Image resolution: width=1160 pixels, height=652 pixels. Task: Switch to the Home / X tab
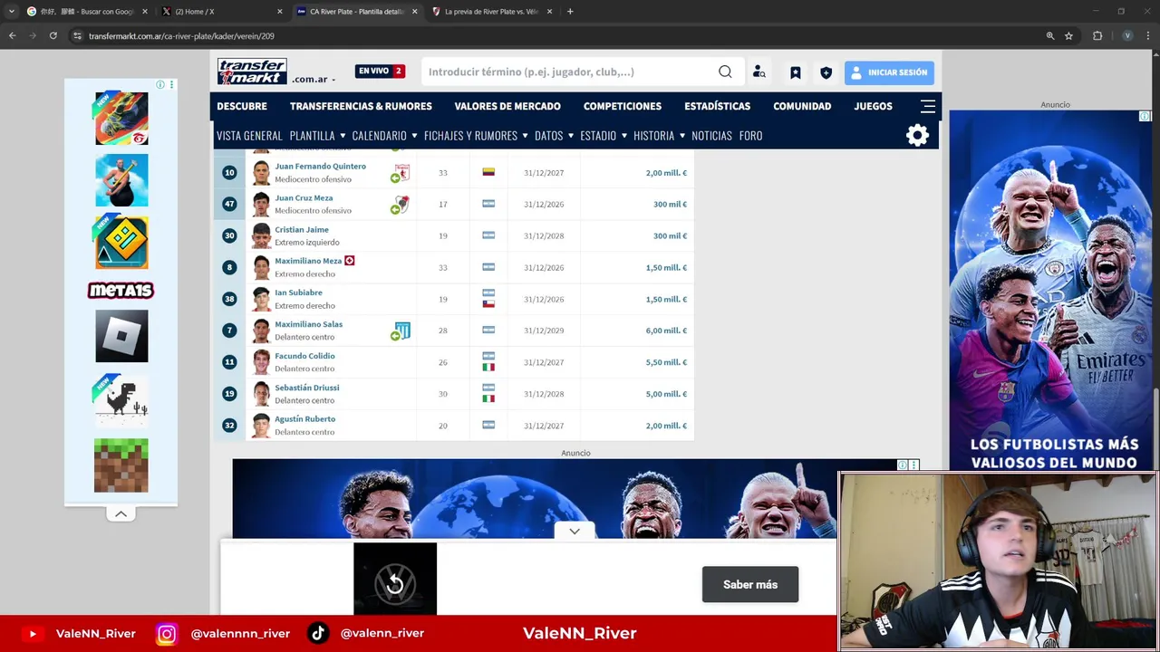222,12
